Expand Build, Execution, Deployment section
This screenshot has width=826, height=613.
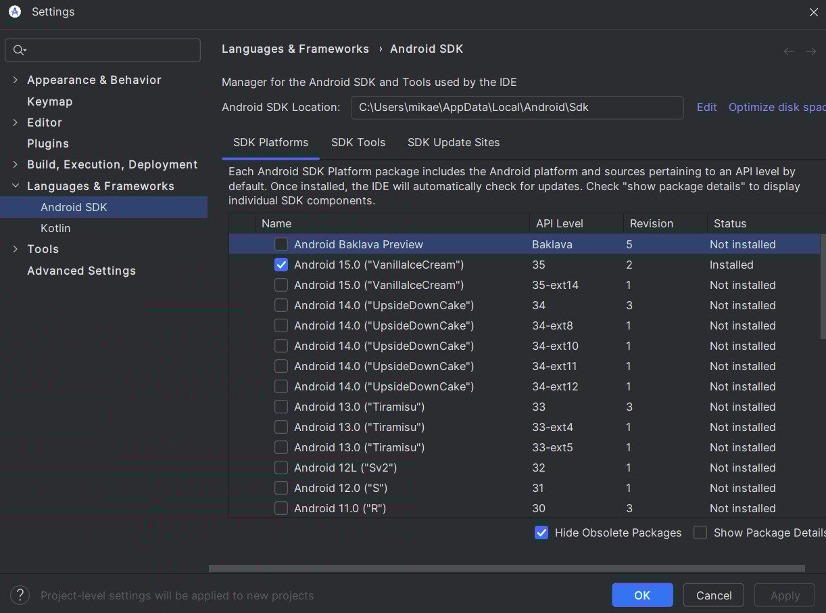[16, 164]
